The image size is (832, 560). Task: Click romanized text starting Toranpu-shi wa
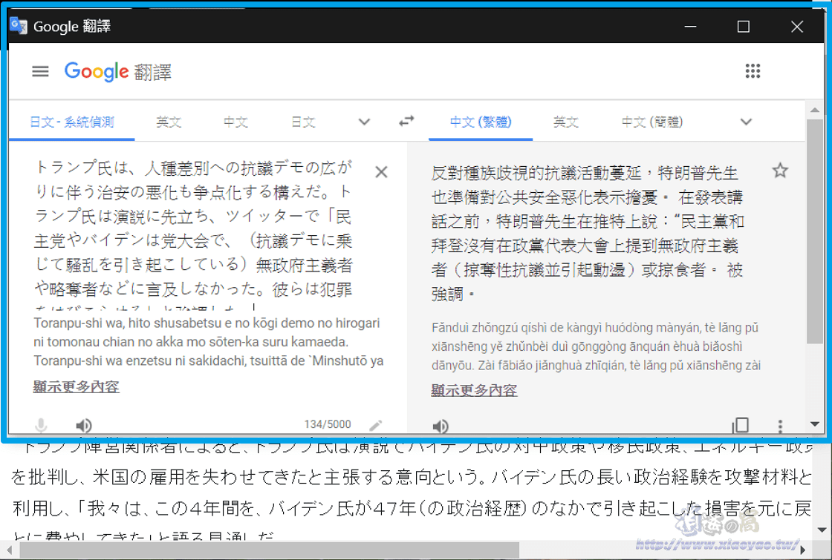tap(209, 342)
